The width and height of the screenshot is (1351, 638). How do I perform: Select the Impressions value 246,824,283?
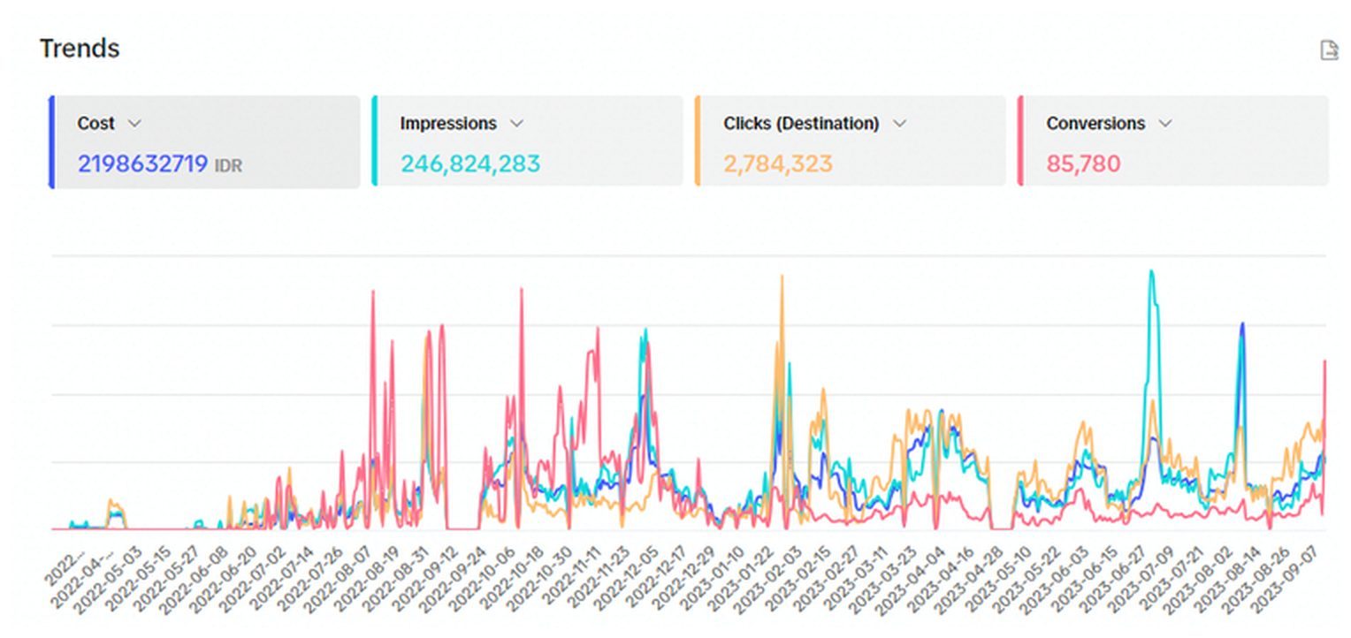pos(470,164)
